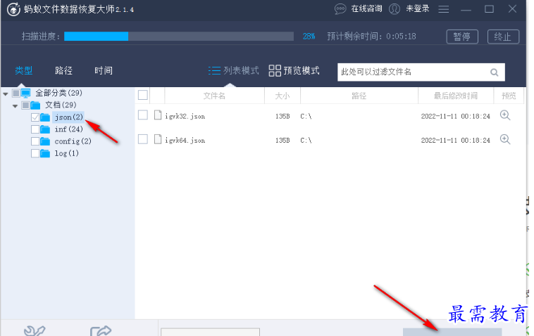Click the file name igvk32.json
This screenshot has height=336, width=534.
(185, 116)
